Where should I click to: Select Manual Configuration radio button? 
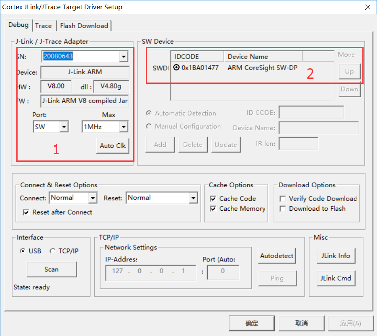point(149,126)
